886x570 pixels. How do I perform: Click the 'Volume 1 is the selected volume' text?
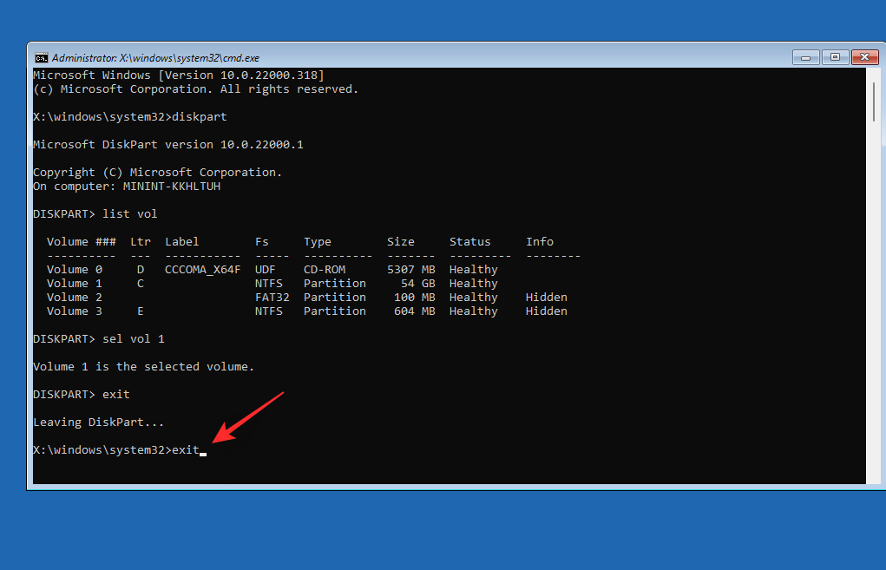click(x=143, y=366)
